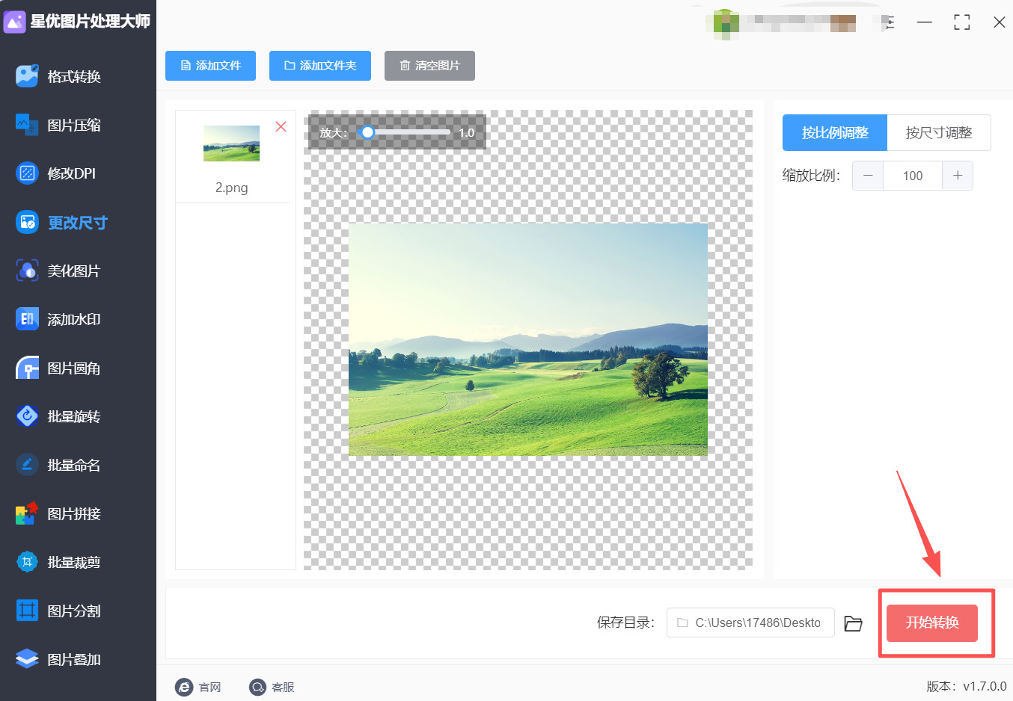
Task: Click the 添加文件 button
Action: click(x=210, y=66)
